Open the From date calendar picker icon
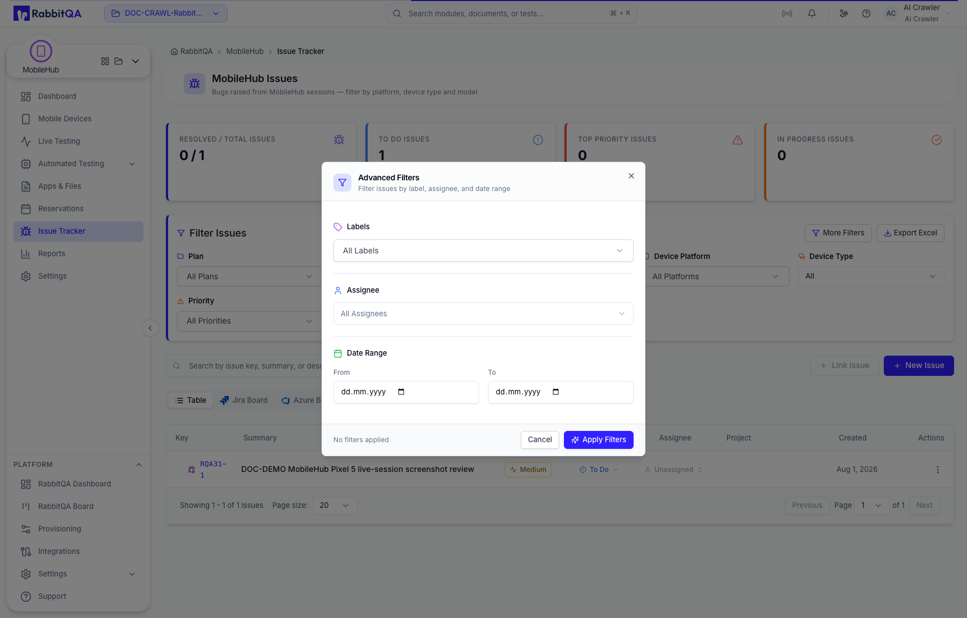Viewport: 967px width, 618px height. (401, 392)
